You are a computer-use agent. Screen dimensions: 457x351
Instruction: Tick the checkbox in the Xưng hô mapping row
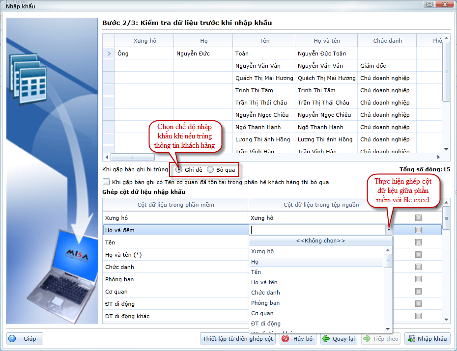point(418,217)
